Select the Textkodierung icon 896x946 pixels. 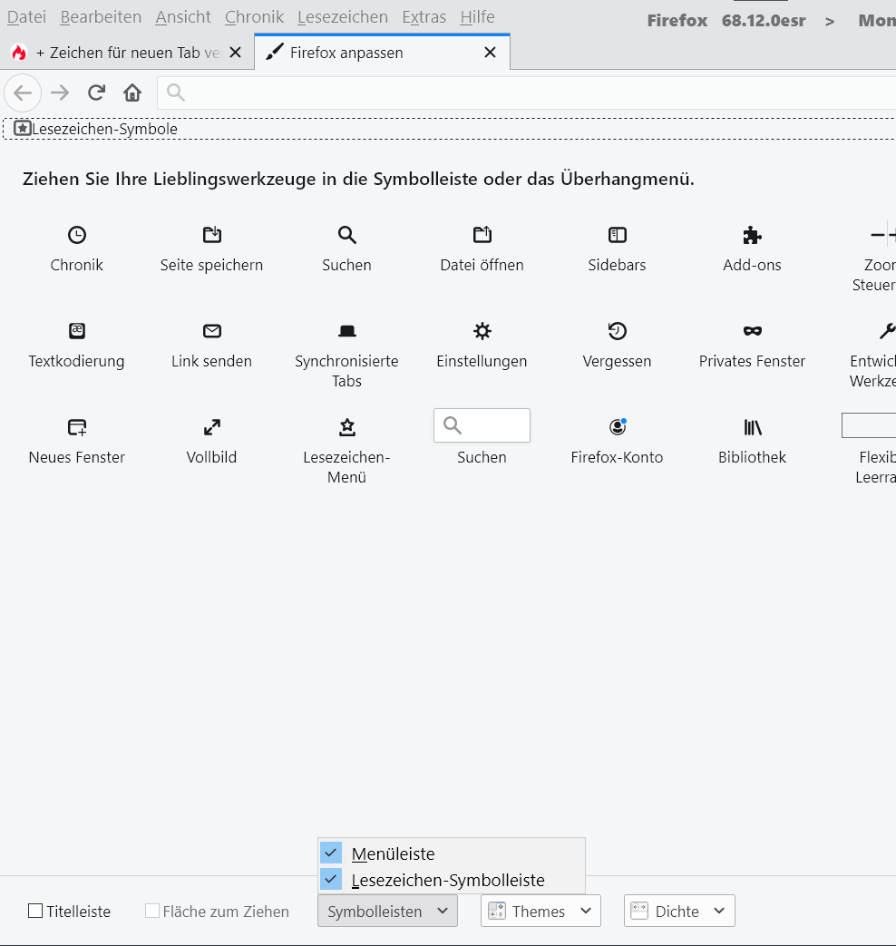76,331
